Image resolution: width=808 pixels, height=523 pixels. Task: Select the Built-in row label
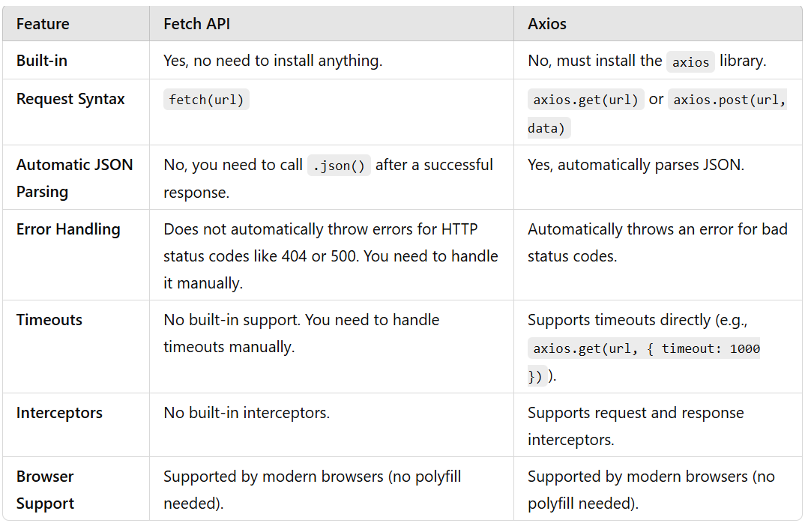[x=42, y=60]
